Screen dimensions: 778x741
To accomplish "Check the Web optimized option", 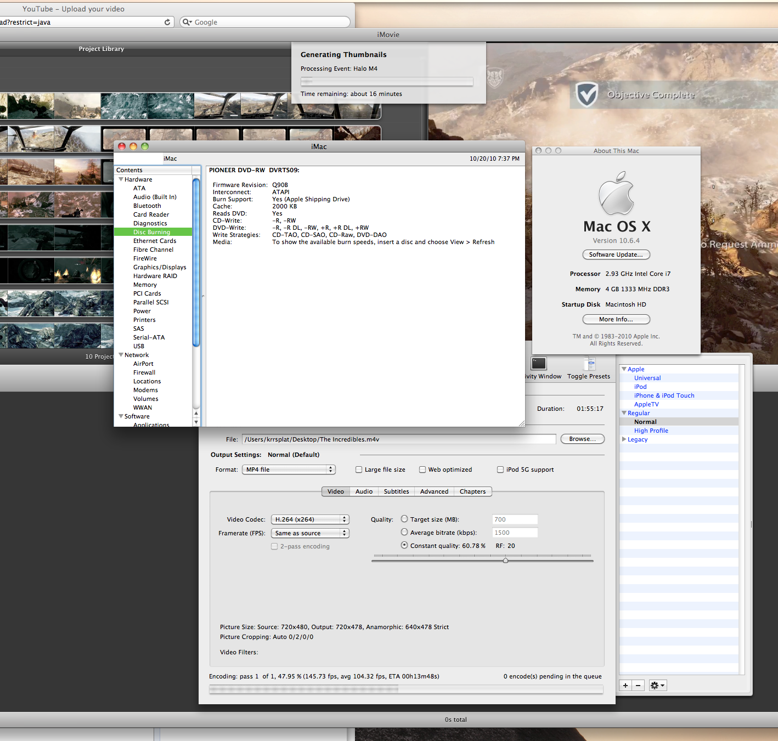I will tap(422, 470).
